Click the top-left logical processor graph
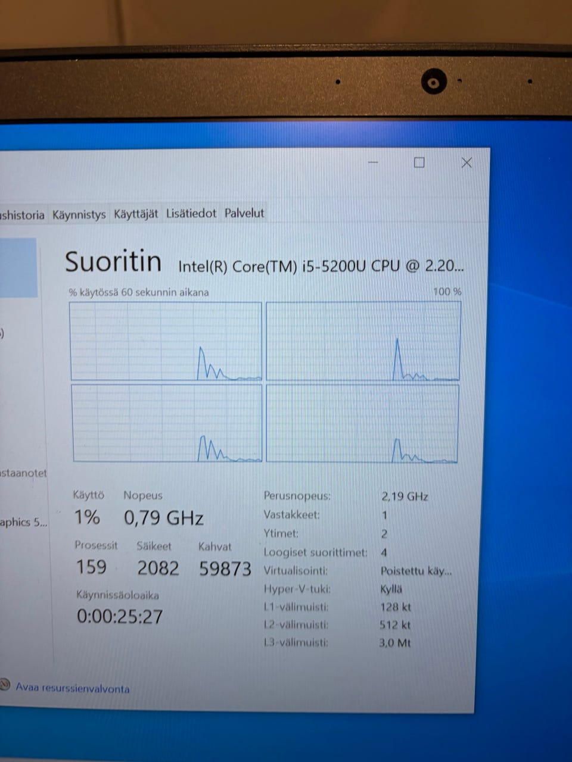This screenshot has height=762, width=572. tap(166, 341)
